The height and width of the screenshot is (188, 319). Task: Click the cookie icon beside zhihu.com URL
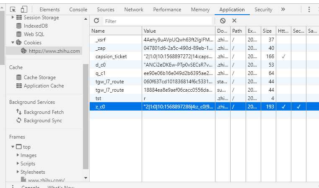(x=23, y=51)
